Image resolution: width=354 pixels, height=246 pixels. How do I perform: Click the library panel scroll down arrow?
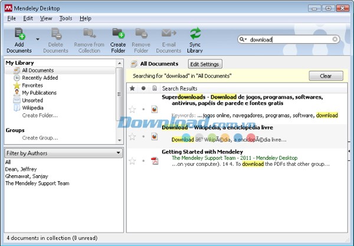(x=119, y=140)
